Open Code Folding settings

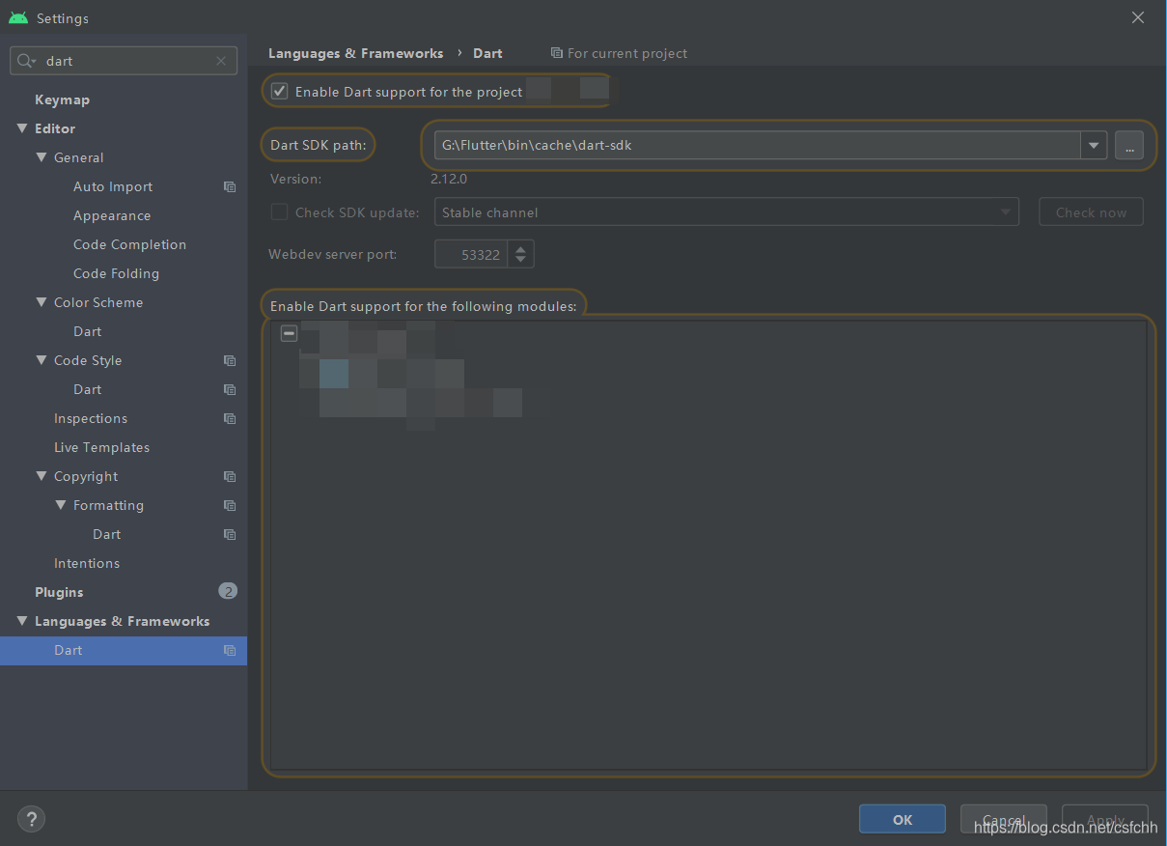(116, 273)
